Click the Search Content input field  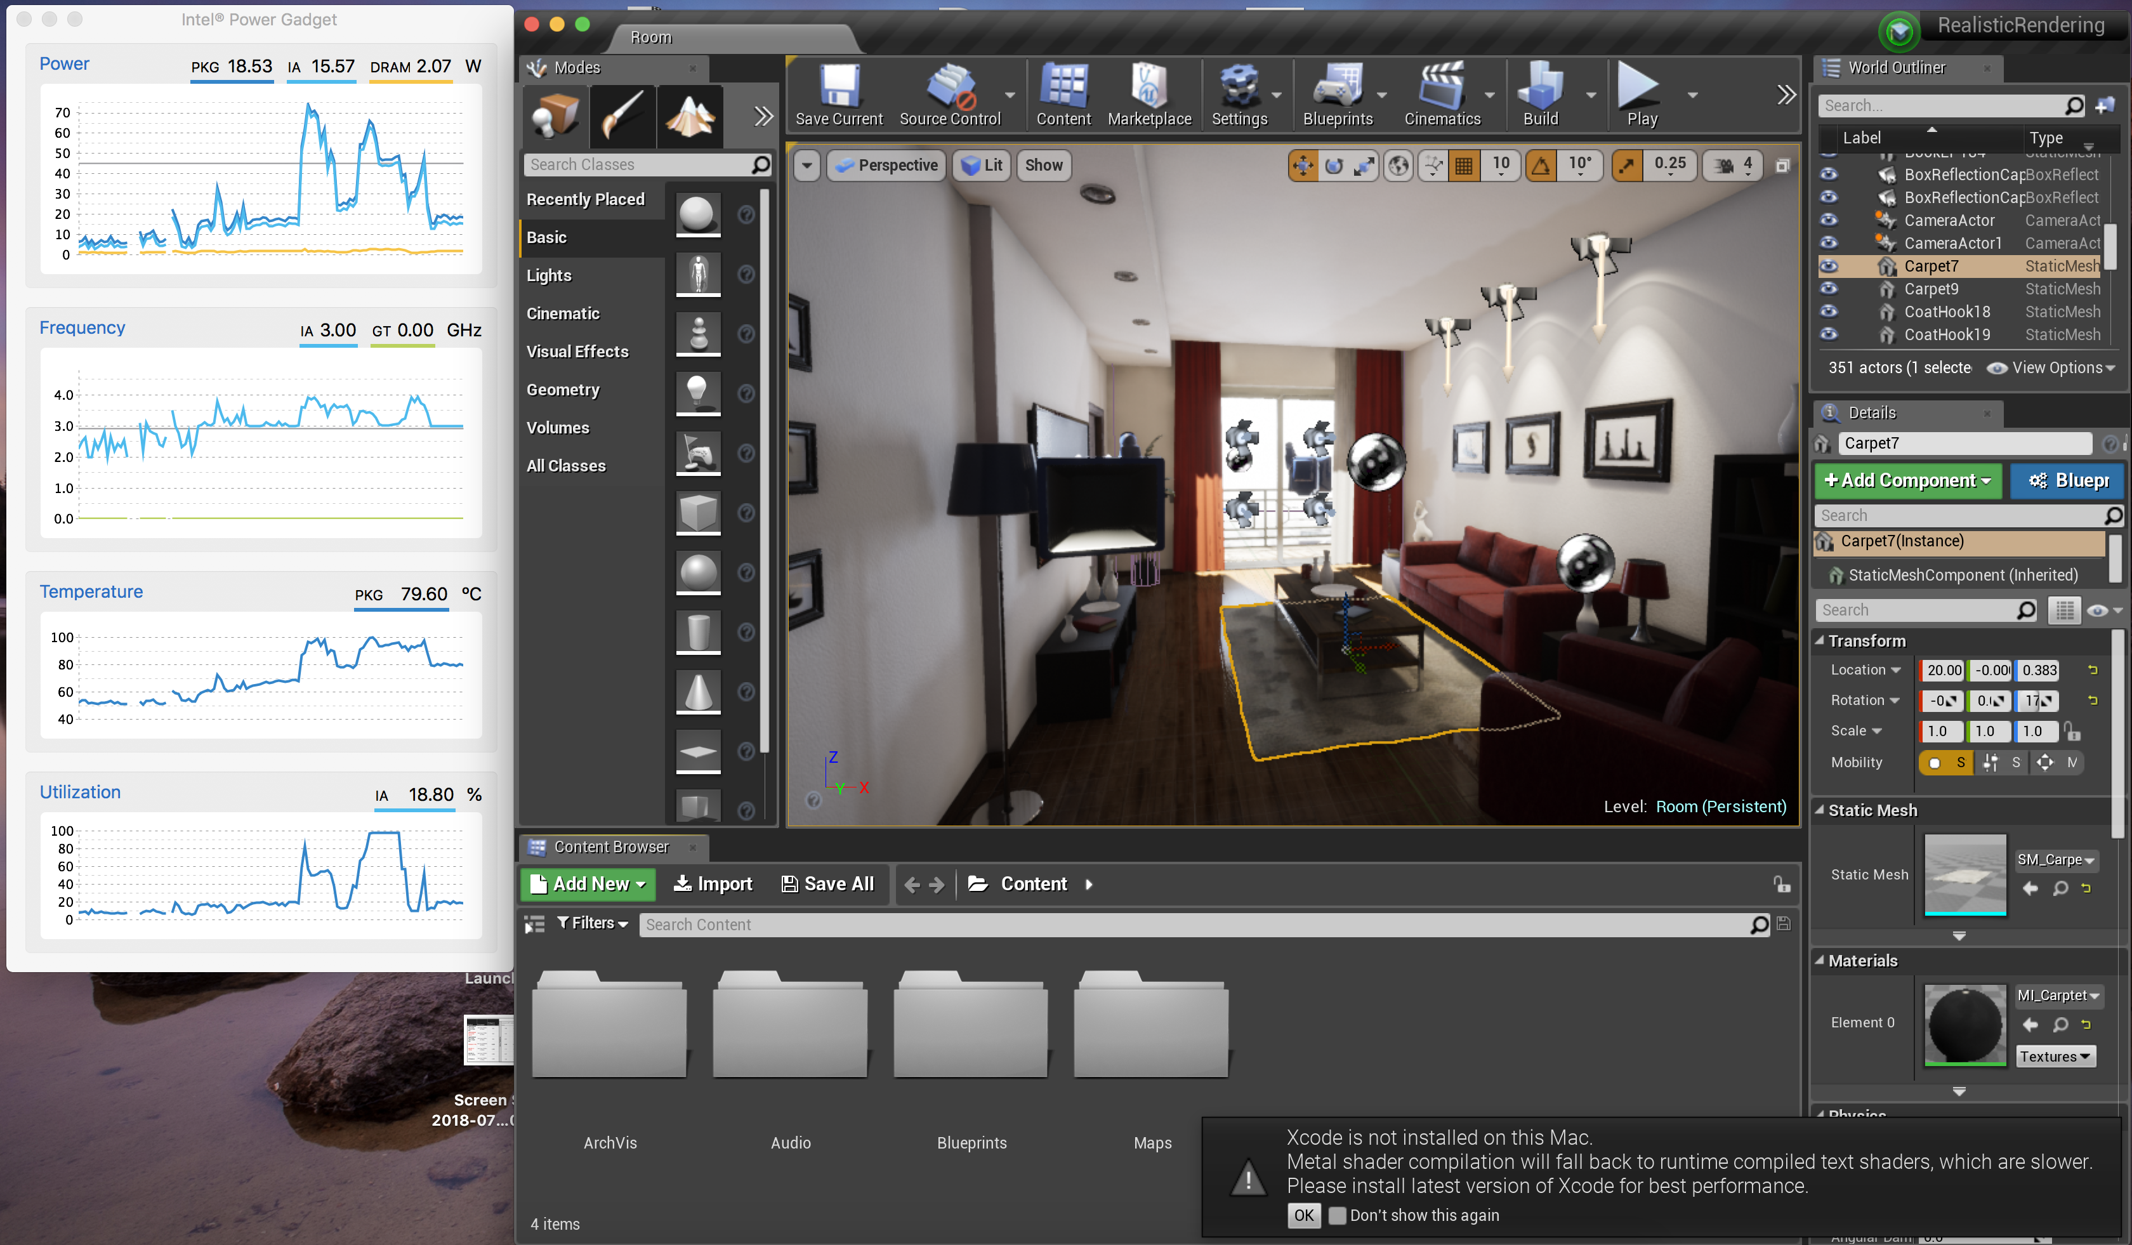(1193, 925)
